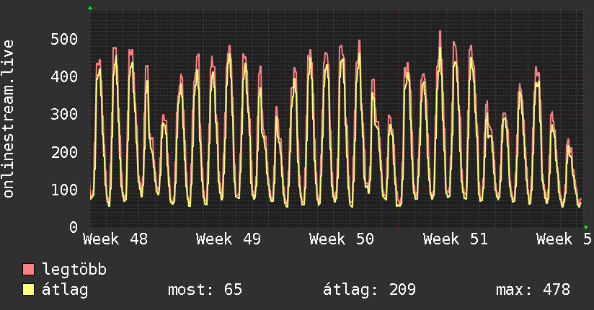Click the 'max: 478' statistic
594x310 pixels.
533,290
